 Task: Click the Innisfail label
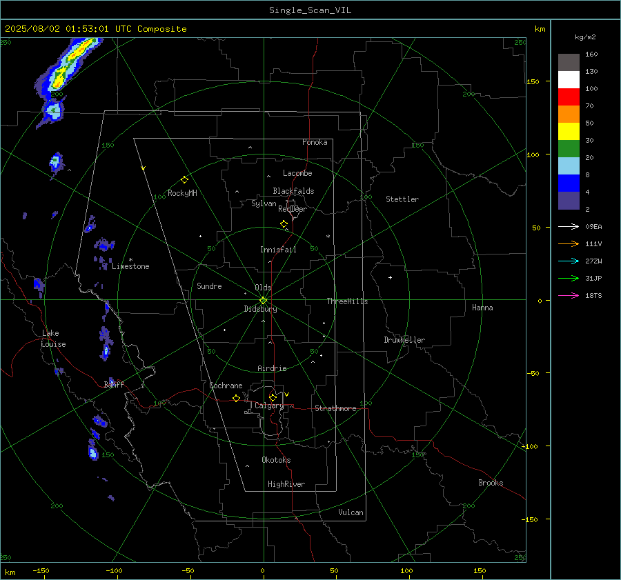click(278, 250)
